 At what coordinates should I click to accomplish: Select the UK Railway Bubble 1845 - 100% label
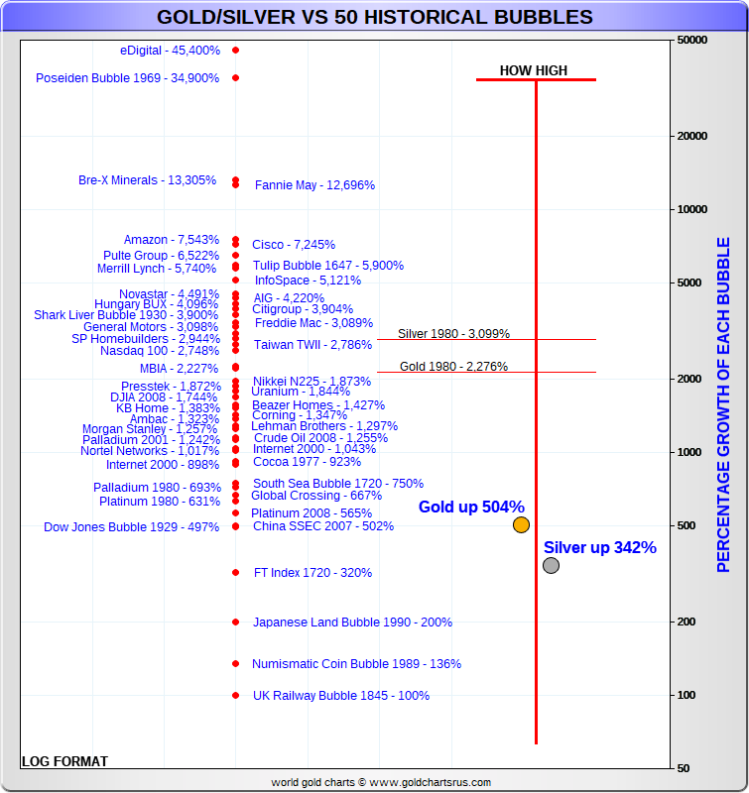point(341,696)
